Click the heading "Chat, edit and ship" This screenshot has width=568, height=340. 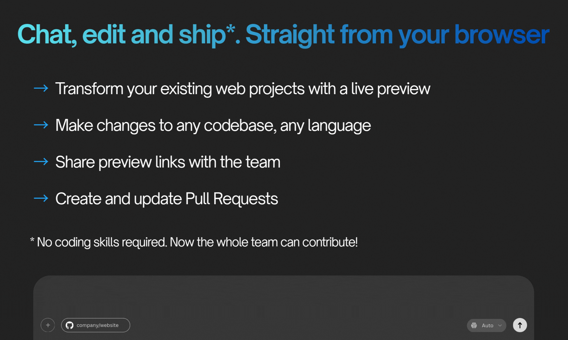(121, 35)
